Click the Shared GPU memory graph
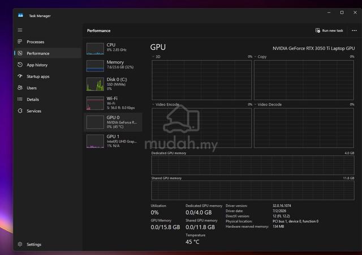The height and width of the screenshot is (255, 362). 253,190
